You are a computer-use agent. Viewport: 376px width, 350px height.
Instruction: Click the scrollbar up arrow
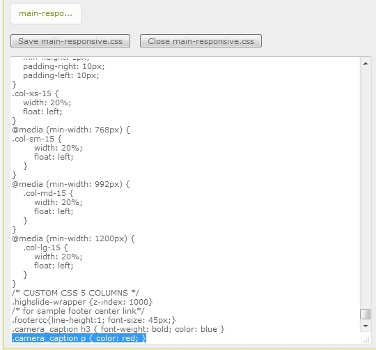[366, 63]
